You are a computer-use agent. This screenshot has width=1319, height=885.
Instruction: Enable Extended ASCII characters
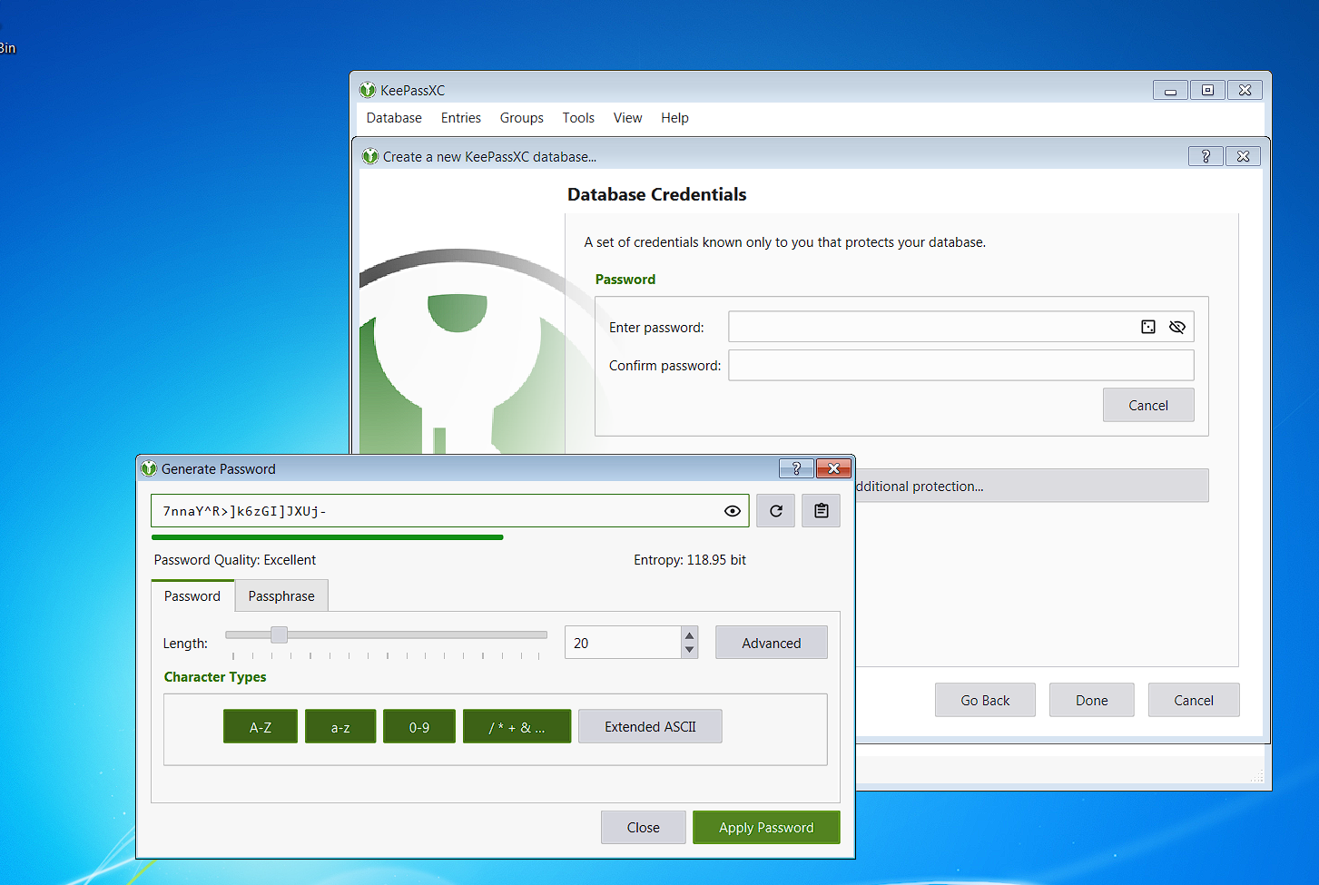pos(650,726)
